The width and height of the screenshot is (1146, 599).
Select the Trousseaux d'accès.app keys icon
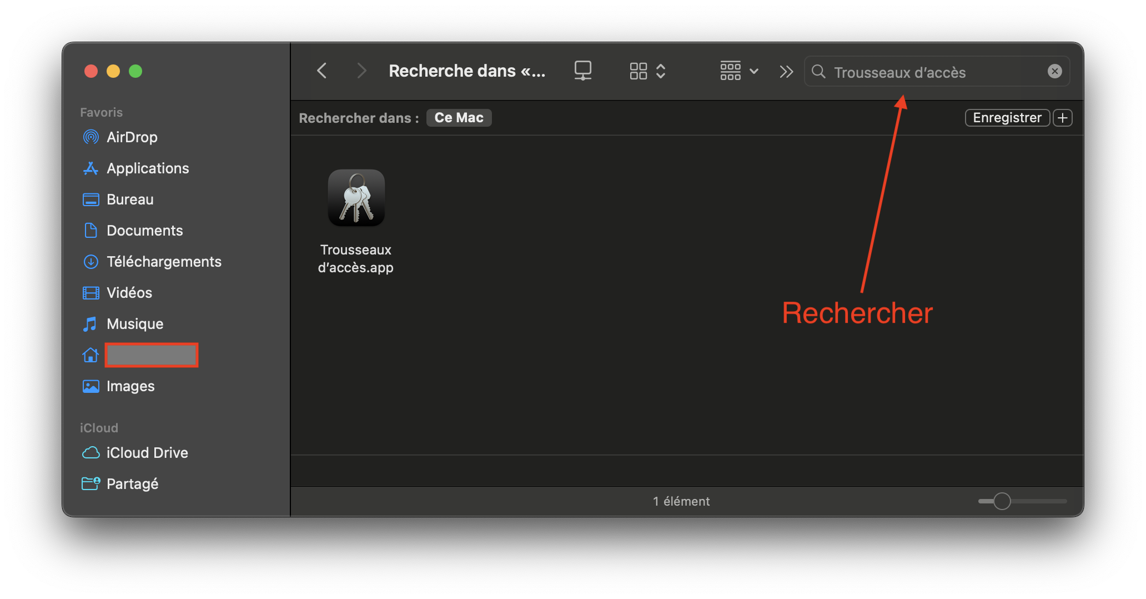click(x=356, y=198)
